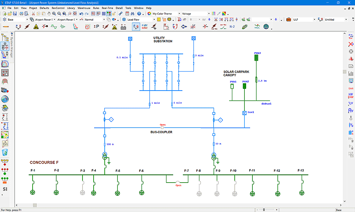Select the Arc Flash warning triangle tool
Screen dimensions: 355x212
[36, 27]
